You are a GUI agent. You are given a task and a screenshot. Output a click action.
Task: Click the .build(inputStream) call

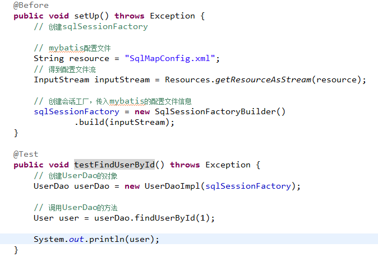pyautogui.click(x=125, y=122)
